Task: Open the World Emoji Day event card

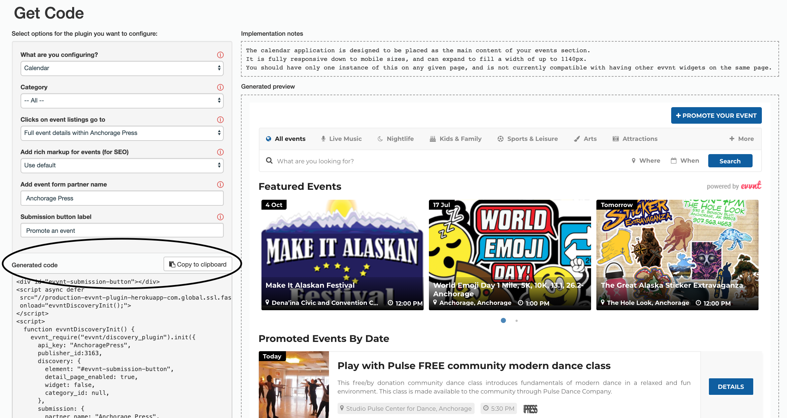Action: [x=510, y=255]
